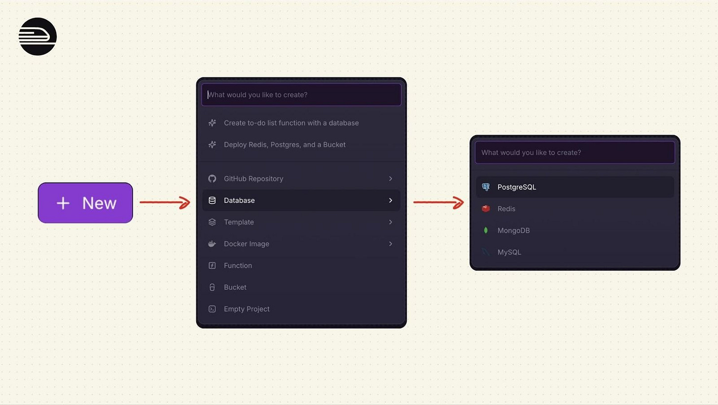Select MySQL database
Screen dimensions: 718x405
[x=574, y=252]
